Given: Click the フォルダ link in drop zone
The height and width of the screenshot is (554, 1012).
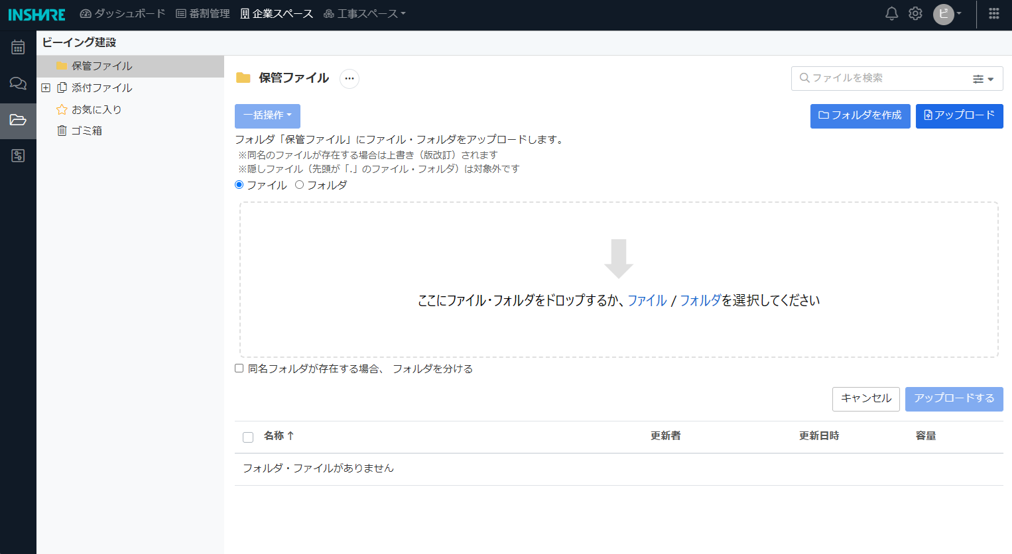Looking at the screenshot, I should tap(700, 300).
